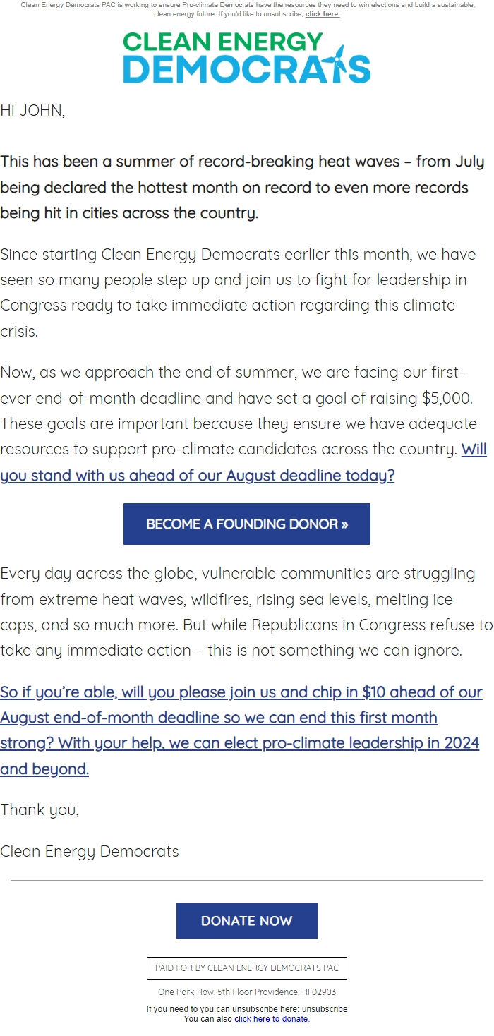
Task: Open the 'click here to donate' link
Action: tap(271, 1018)
